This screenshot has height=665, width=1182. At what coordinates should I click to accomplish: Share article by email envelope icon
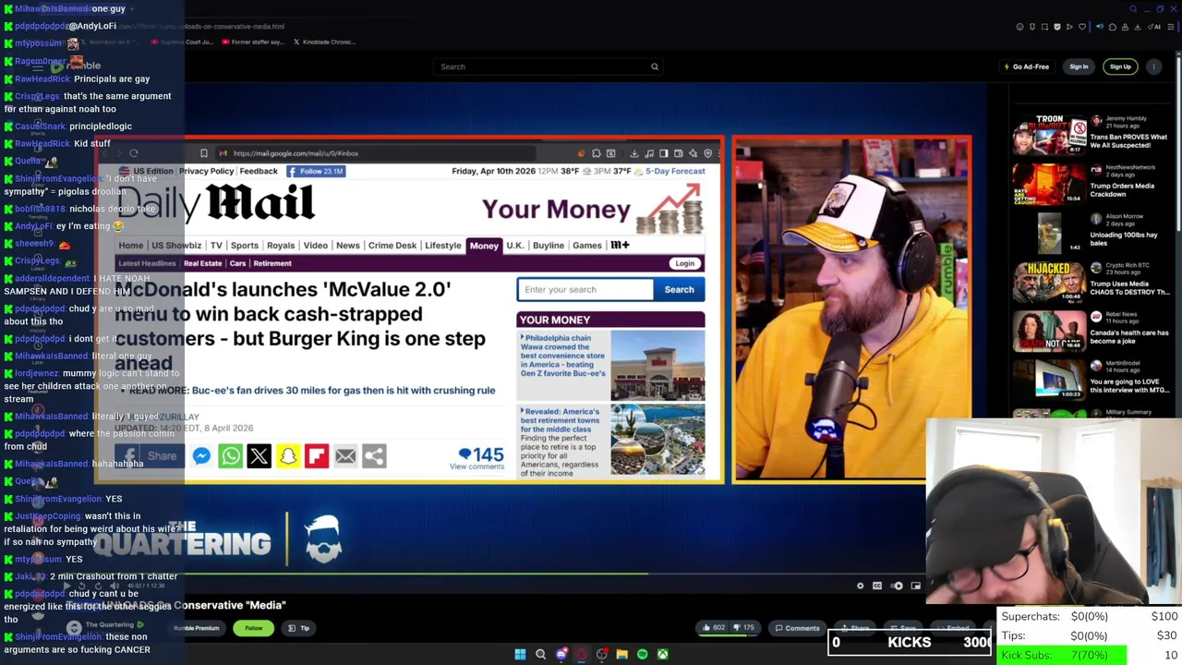[x=345, y=455]
